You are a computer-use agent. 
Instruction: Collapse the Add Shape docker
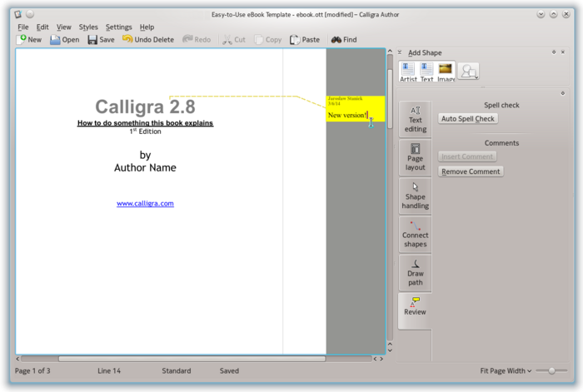(399, 52)
